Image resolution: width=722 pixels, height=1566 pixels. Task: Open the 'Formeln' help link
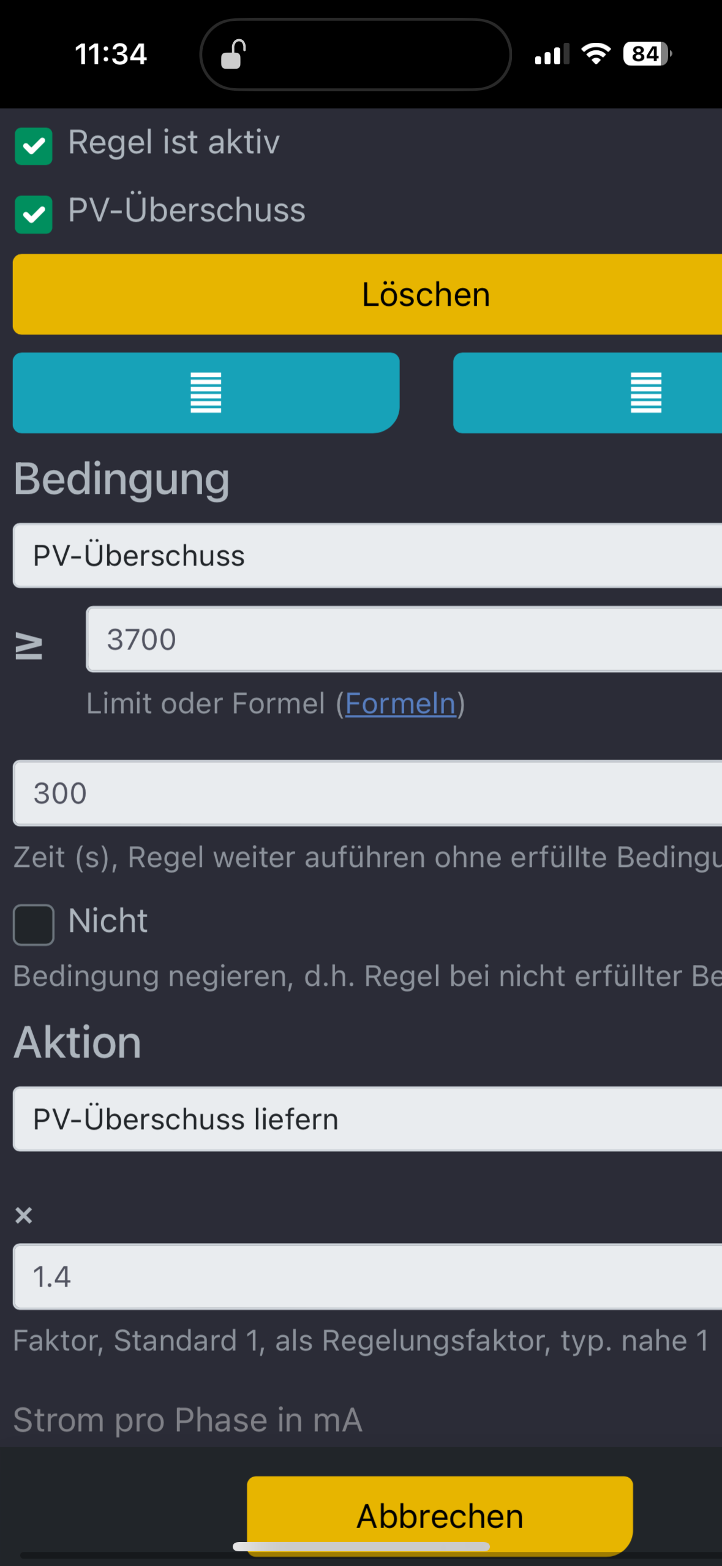tap(400, 703)
